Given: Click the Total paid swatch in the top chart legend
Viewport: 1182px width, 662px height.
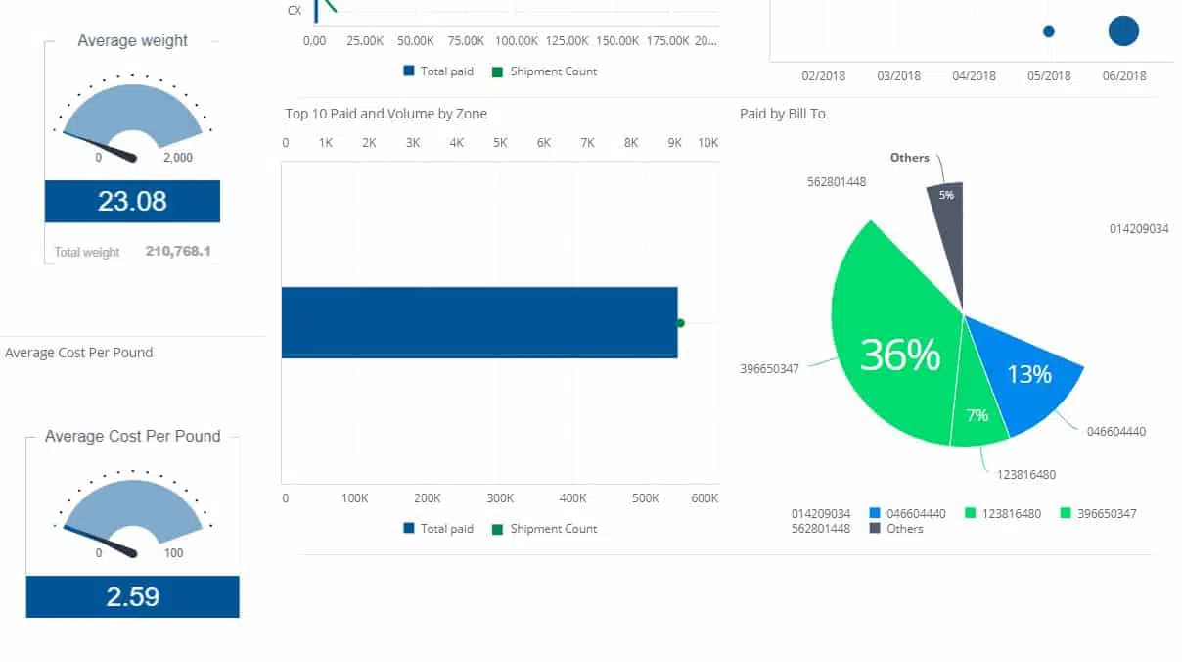Looking at the screenshot, I should pos(409,71).
